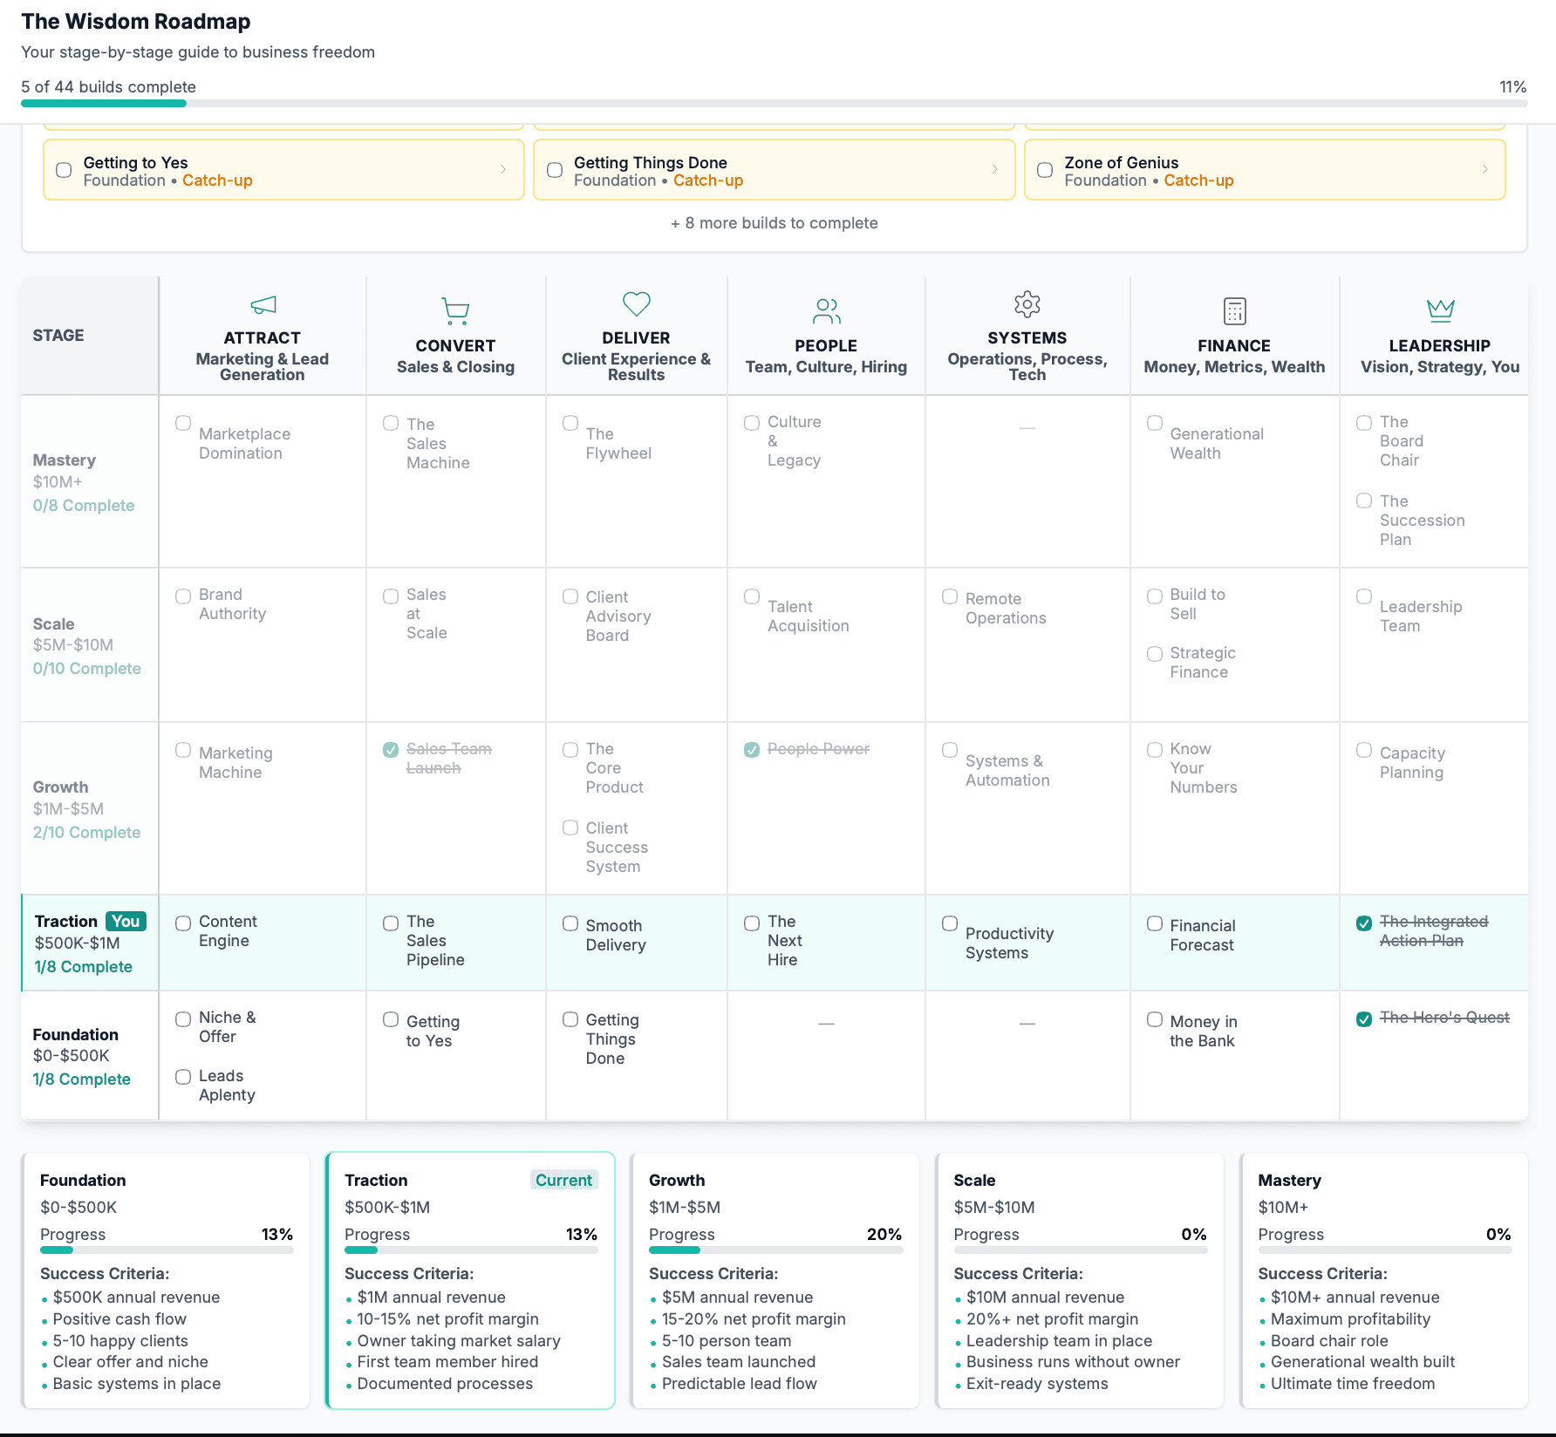This screenshot has width=1556, height=1437.
Task: Mark Niche & Offer as complete
Action: 182,1018
